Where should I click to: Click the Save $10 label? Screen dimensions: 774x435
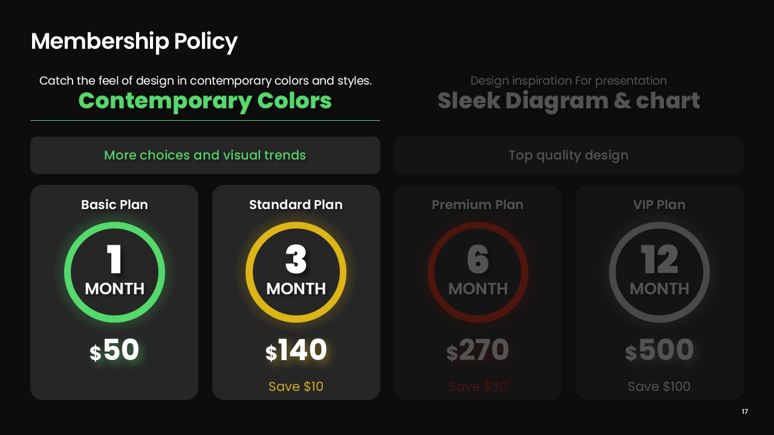point(296,386)
